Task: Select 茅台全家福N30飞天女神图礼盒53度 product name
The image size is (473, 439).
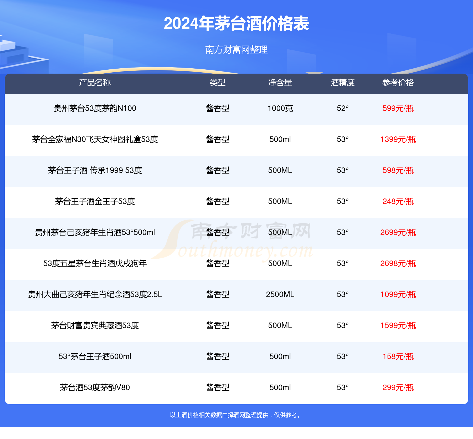Action: [x=95, y=139]
